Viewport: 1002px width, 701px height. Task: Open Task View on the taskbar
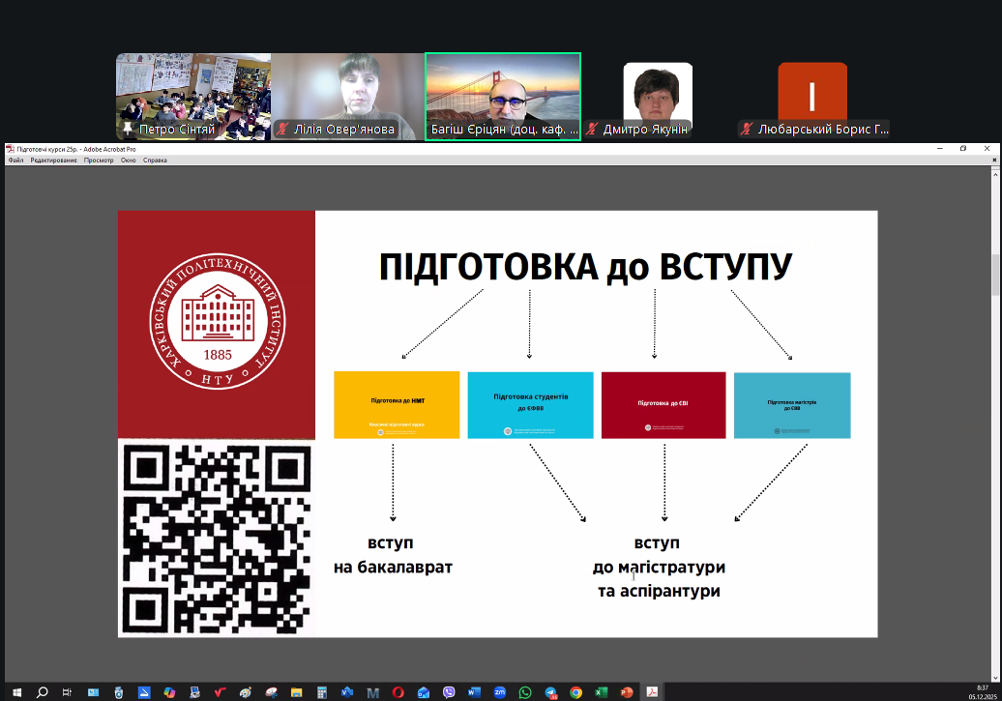67,692
